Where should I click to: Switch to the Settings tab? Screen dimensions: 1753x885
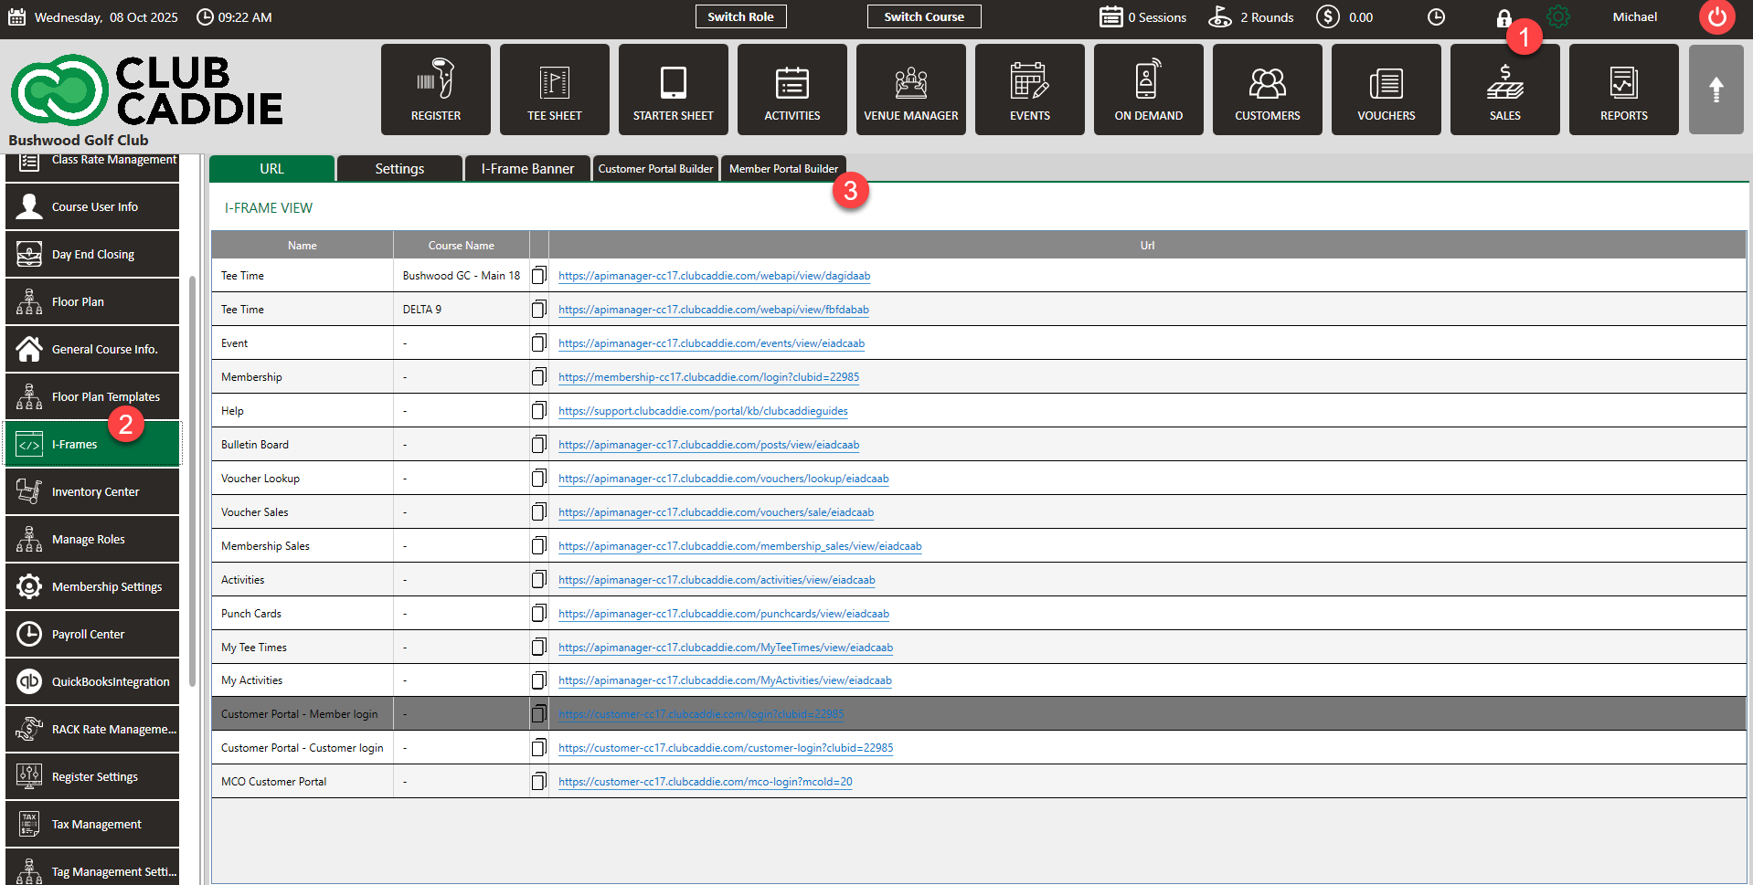click(x=399, y=169)
